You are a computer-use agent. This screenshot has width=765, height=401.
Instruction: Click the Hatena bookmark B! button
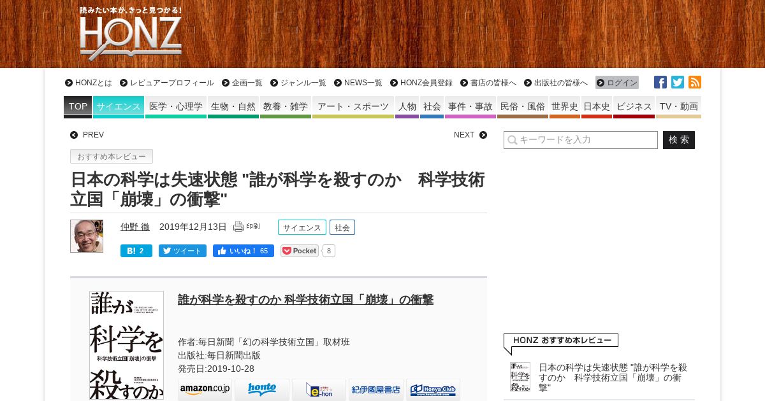pyautogui.click(x=136, y=251)
